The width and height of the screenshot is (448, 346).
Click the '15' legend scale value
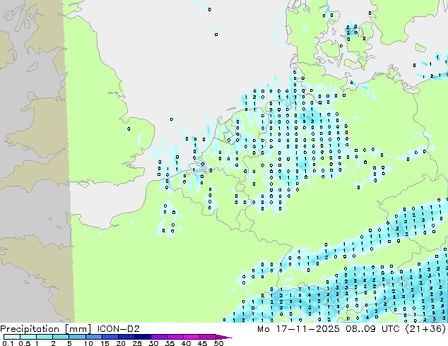click(x=105, y=343)
